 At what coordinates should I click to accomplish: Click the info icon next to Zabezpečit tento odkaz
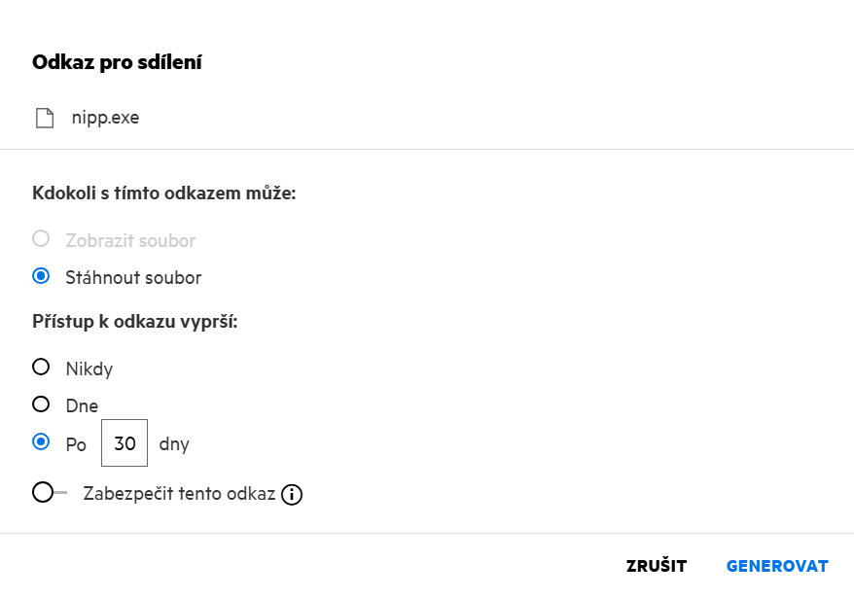point(292,495)
